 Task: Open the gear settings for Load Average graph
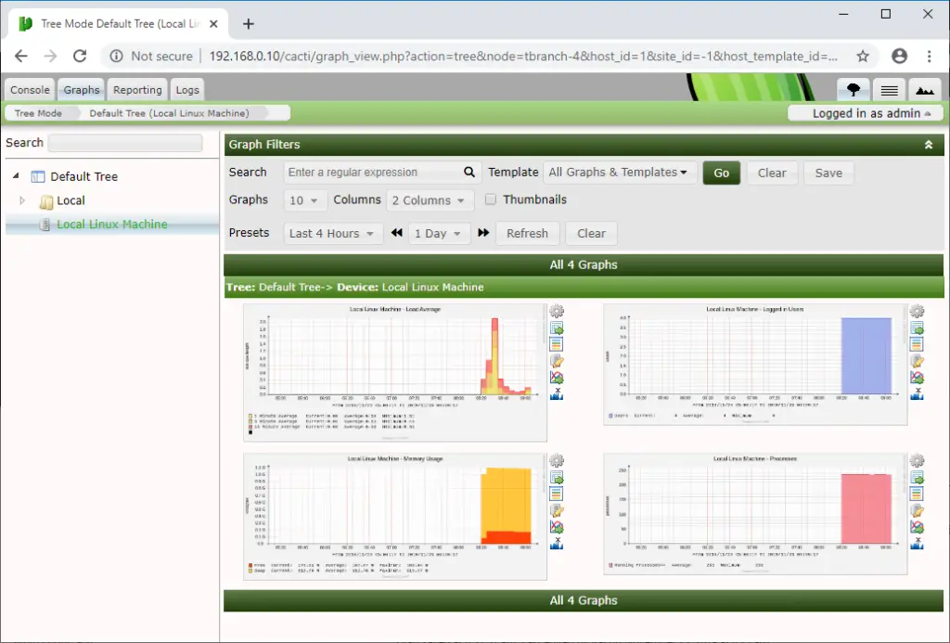point(557,312)
